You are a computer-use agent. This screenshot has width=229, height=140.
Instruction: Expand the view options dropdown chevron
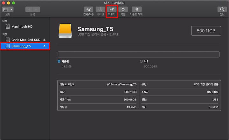click(11, 9)
